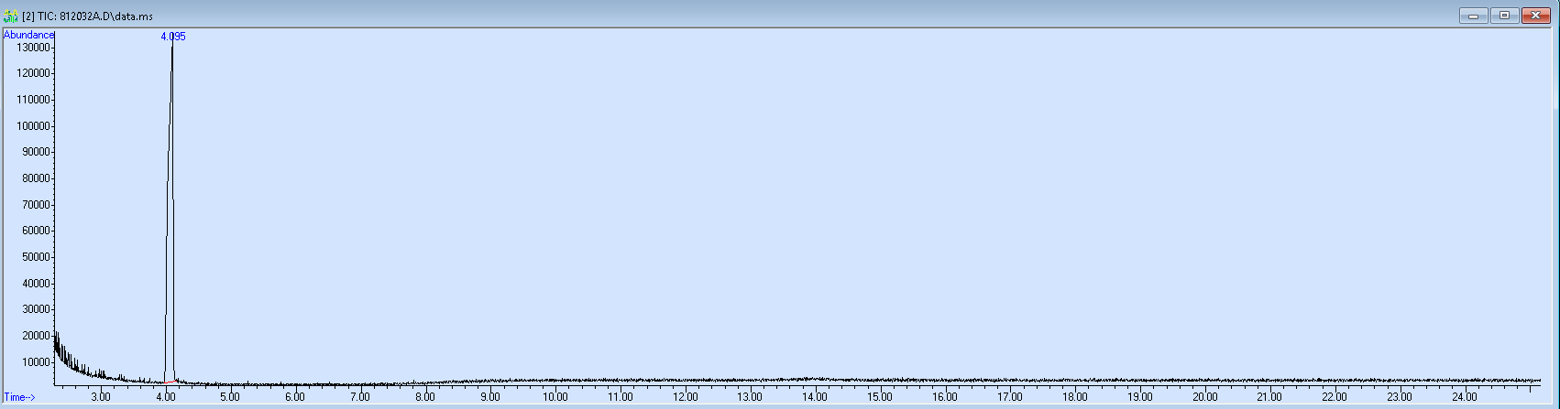The image size is (1560, 409).
Task: Click the 50000 abundance tick label
Action: coord(36,257)
